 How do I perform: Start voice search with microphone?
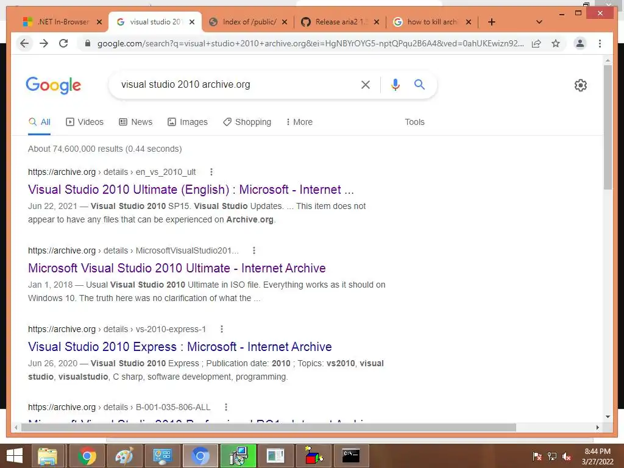[395, 84]
